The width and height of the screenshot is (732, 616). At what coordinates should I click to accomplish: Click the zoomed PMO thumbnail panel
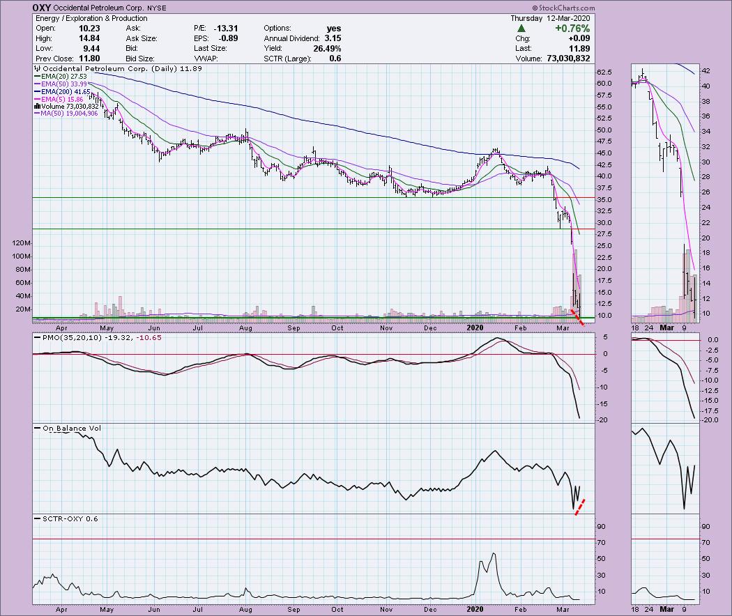(665, 378)
